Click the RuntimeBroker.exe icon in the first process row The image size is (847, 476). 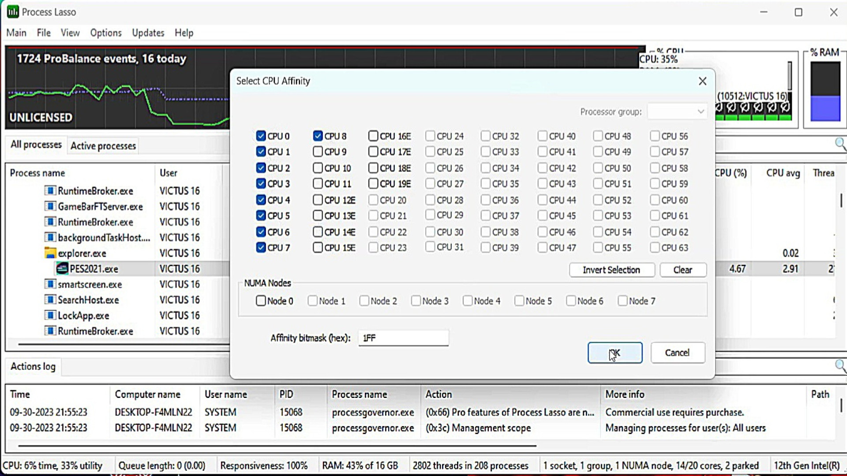50,190
